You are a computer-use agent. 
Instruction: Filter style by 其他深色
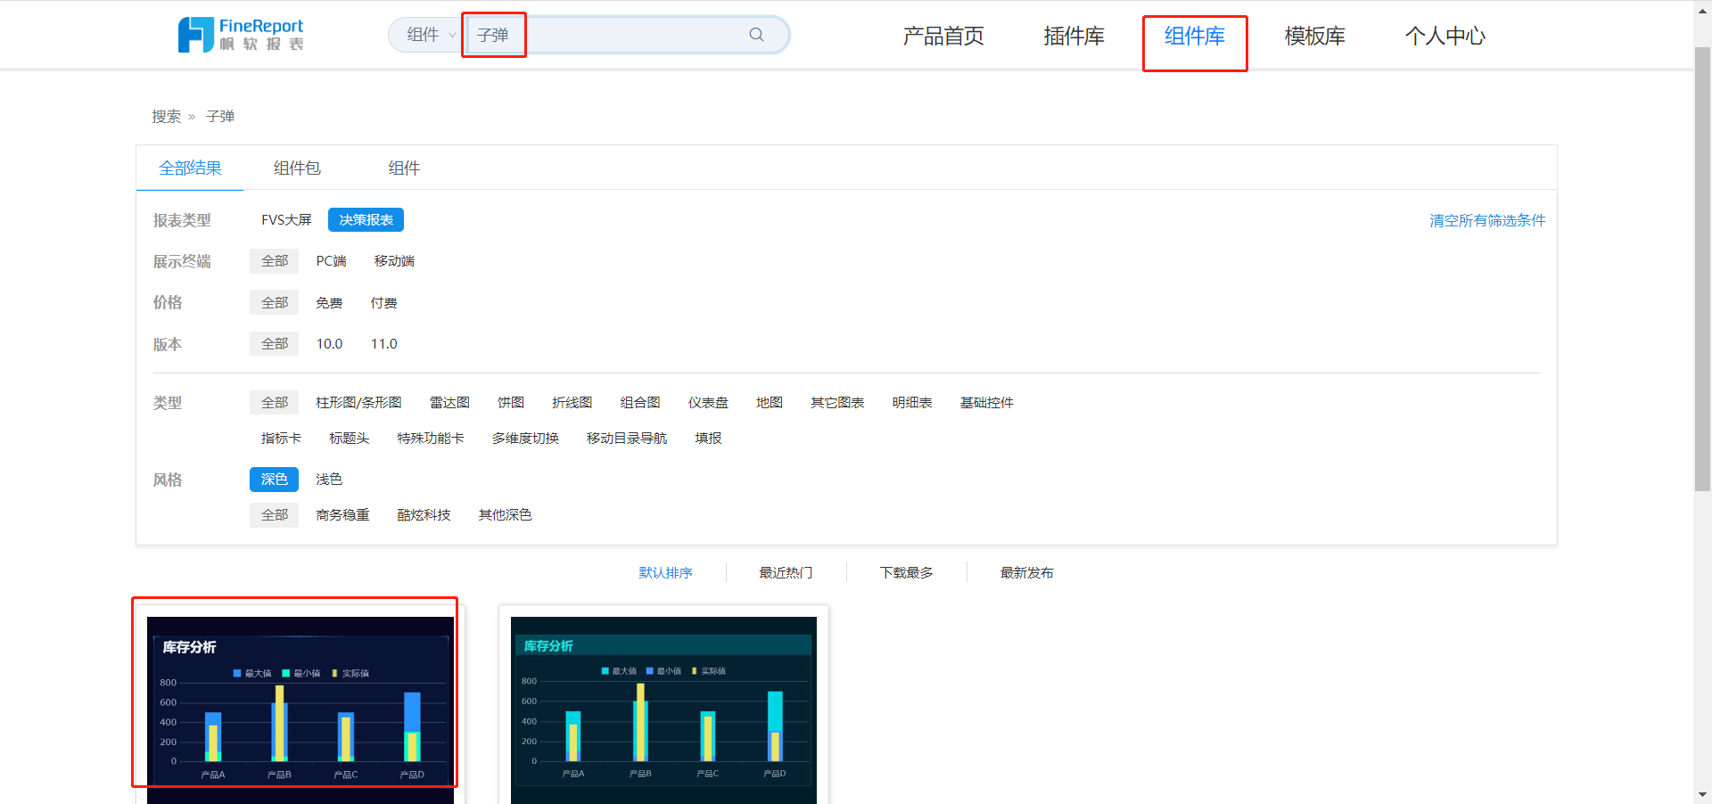pos(505,515)
